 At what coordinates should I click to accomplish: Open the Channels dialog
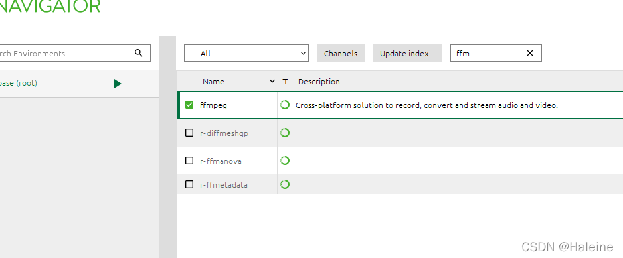[x=341, y=53]
